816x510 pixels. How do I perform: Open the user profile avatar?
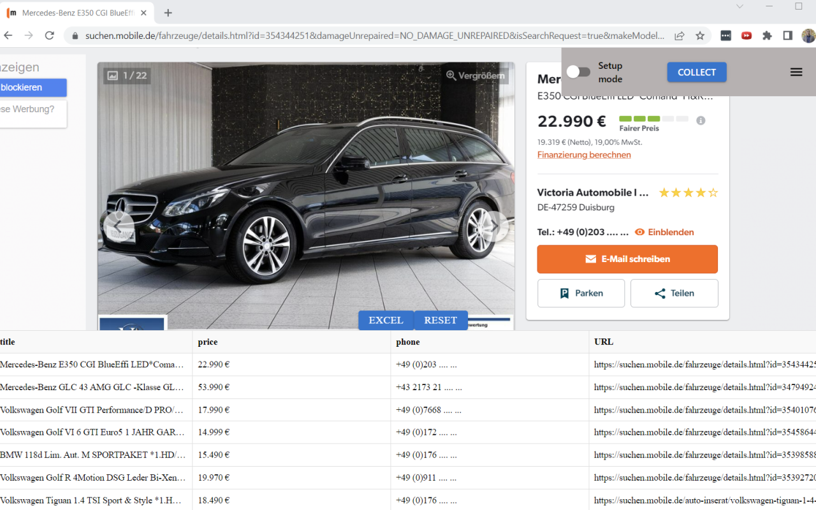pyautogui.click(x=808, y=36)
